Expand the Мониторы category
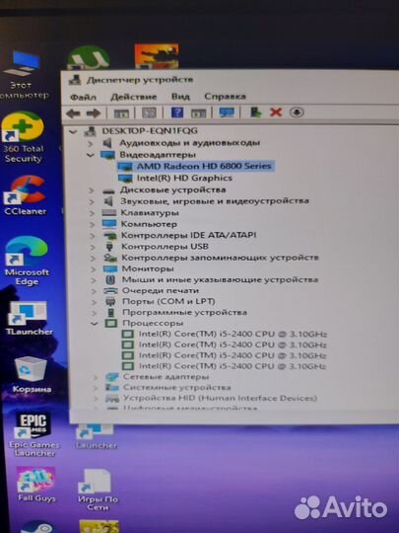The height and width of the screenshot is (533, 399). pos(93,269)
